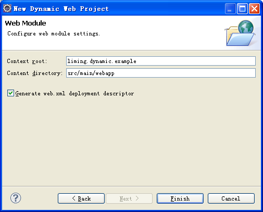The image size is (263, 212).
Task: Go to previous page with Back button
Action: (x=81, y=198)
